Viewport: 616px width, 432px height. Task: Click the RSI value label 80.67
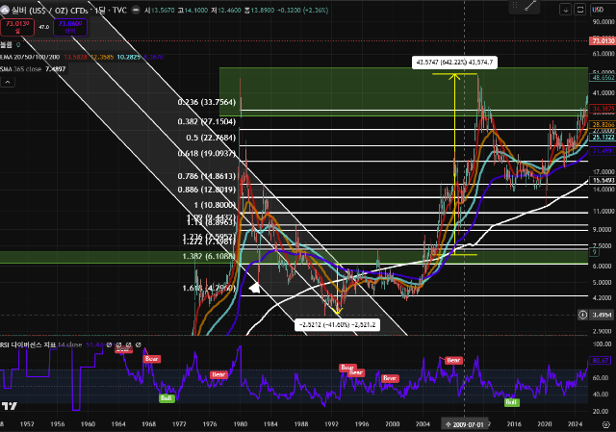click(x=601, y=360)
